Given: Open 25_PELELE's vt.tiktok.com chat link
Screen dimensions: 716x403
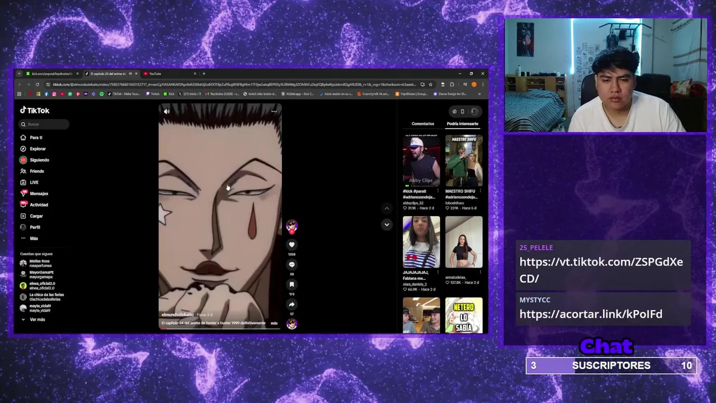Looking at the screenshot, I should (601, 270).
